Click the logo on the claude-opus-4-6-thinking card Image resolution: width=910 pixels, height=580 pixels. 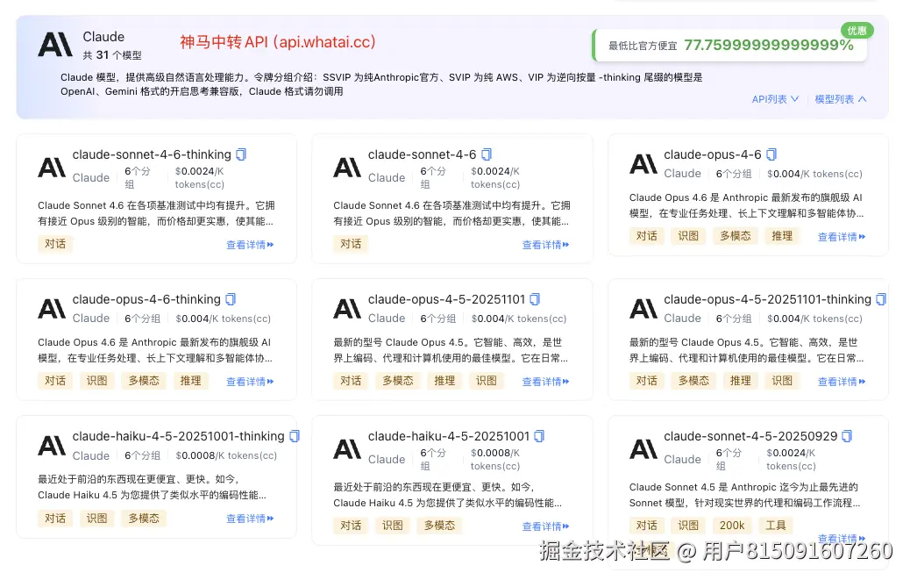[52, 309]
